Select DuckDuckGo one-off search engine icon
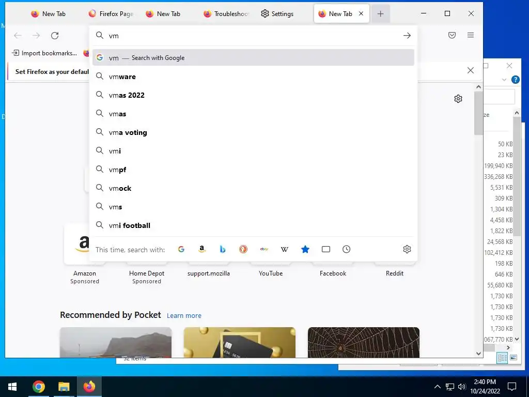The width and height of the screenshot is (529, 397). (243, 250)
